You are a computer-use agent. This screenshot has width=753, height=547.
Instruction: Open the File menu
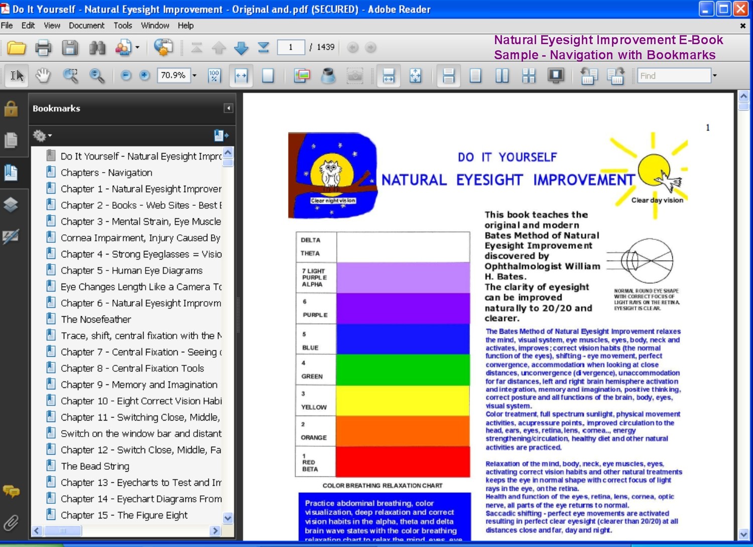click(7, 26)
